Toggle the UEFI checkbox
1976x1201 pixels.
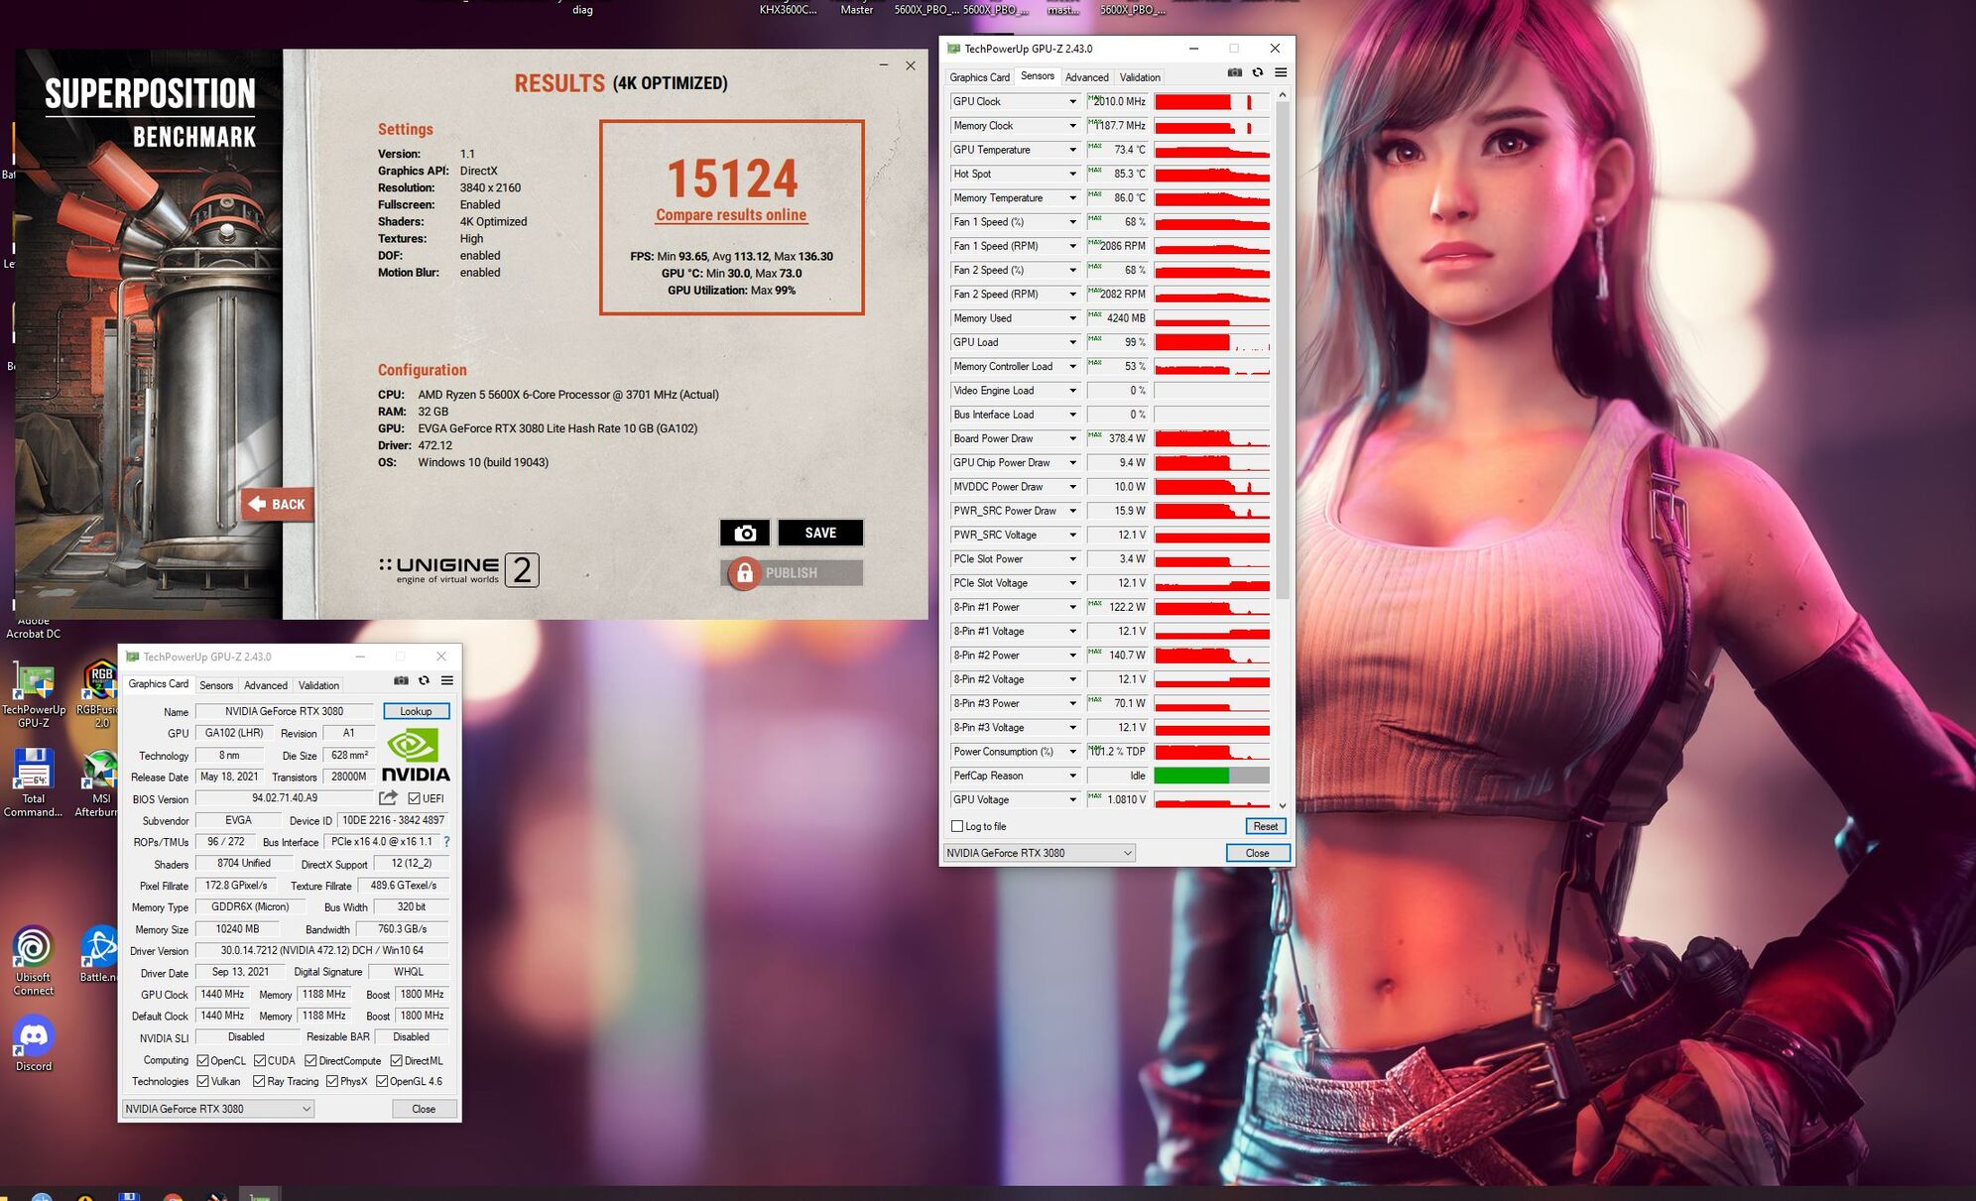click(414, 798)
